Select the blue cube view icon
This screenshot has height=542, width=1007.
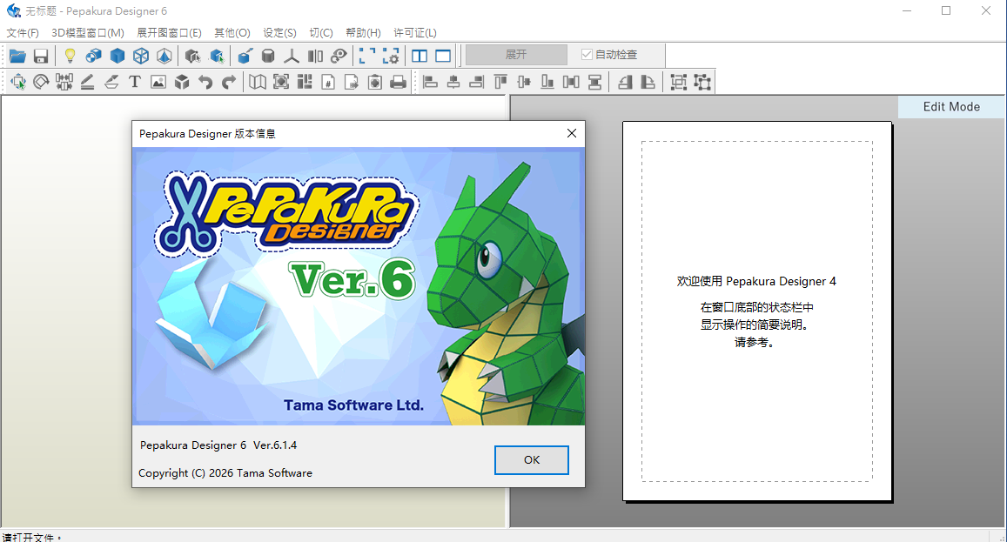coord(117,55)
